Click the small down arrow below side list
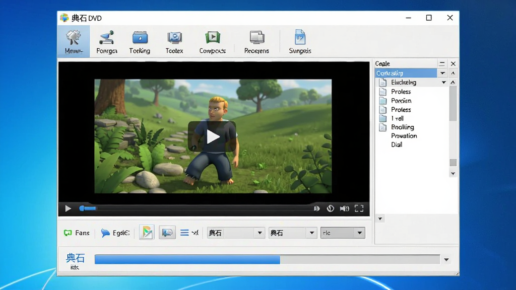Viewport: 516px width, 290px height. (380, 219)
